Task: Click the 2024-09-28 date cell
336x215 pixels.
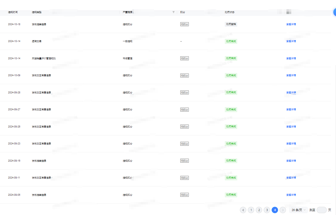Action: 14,93
